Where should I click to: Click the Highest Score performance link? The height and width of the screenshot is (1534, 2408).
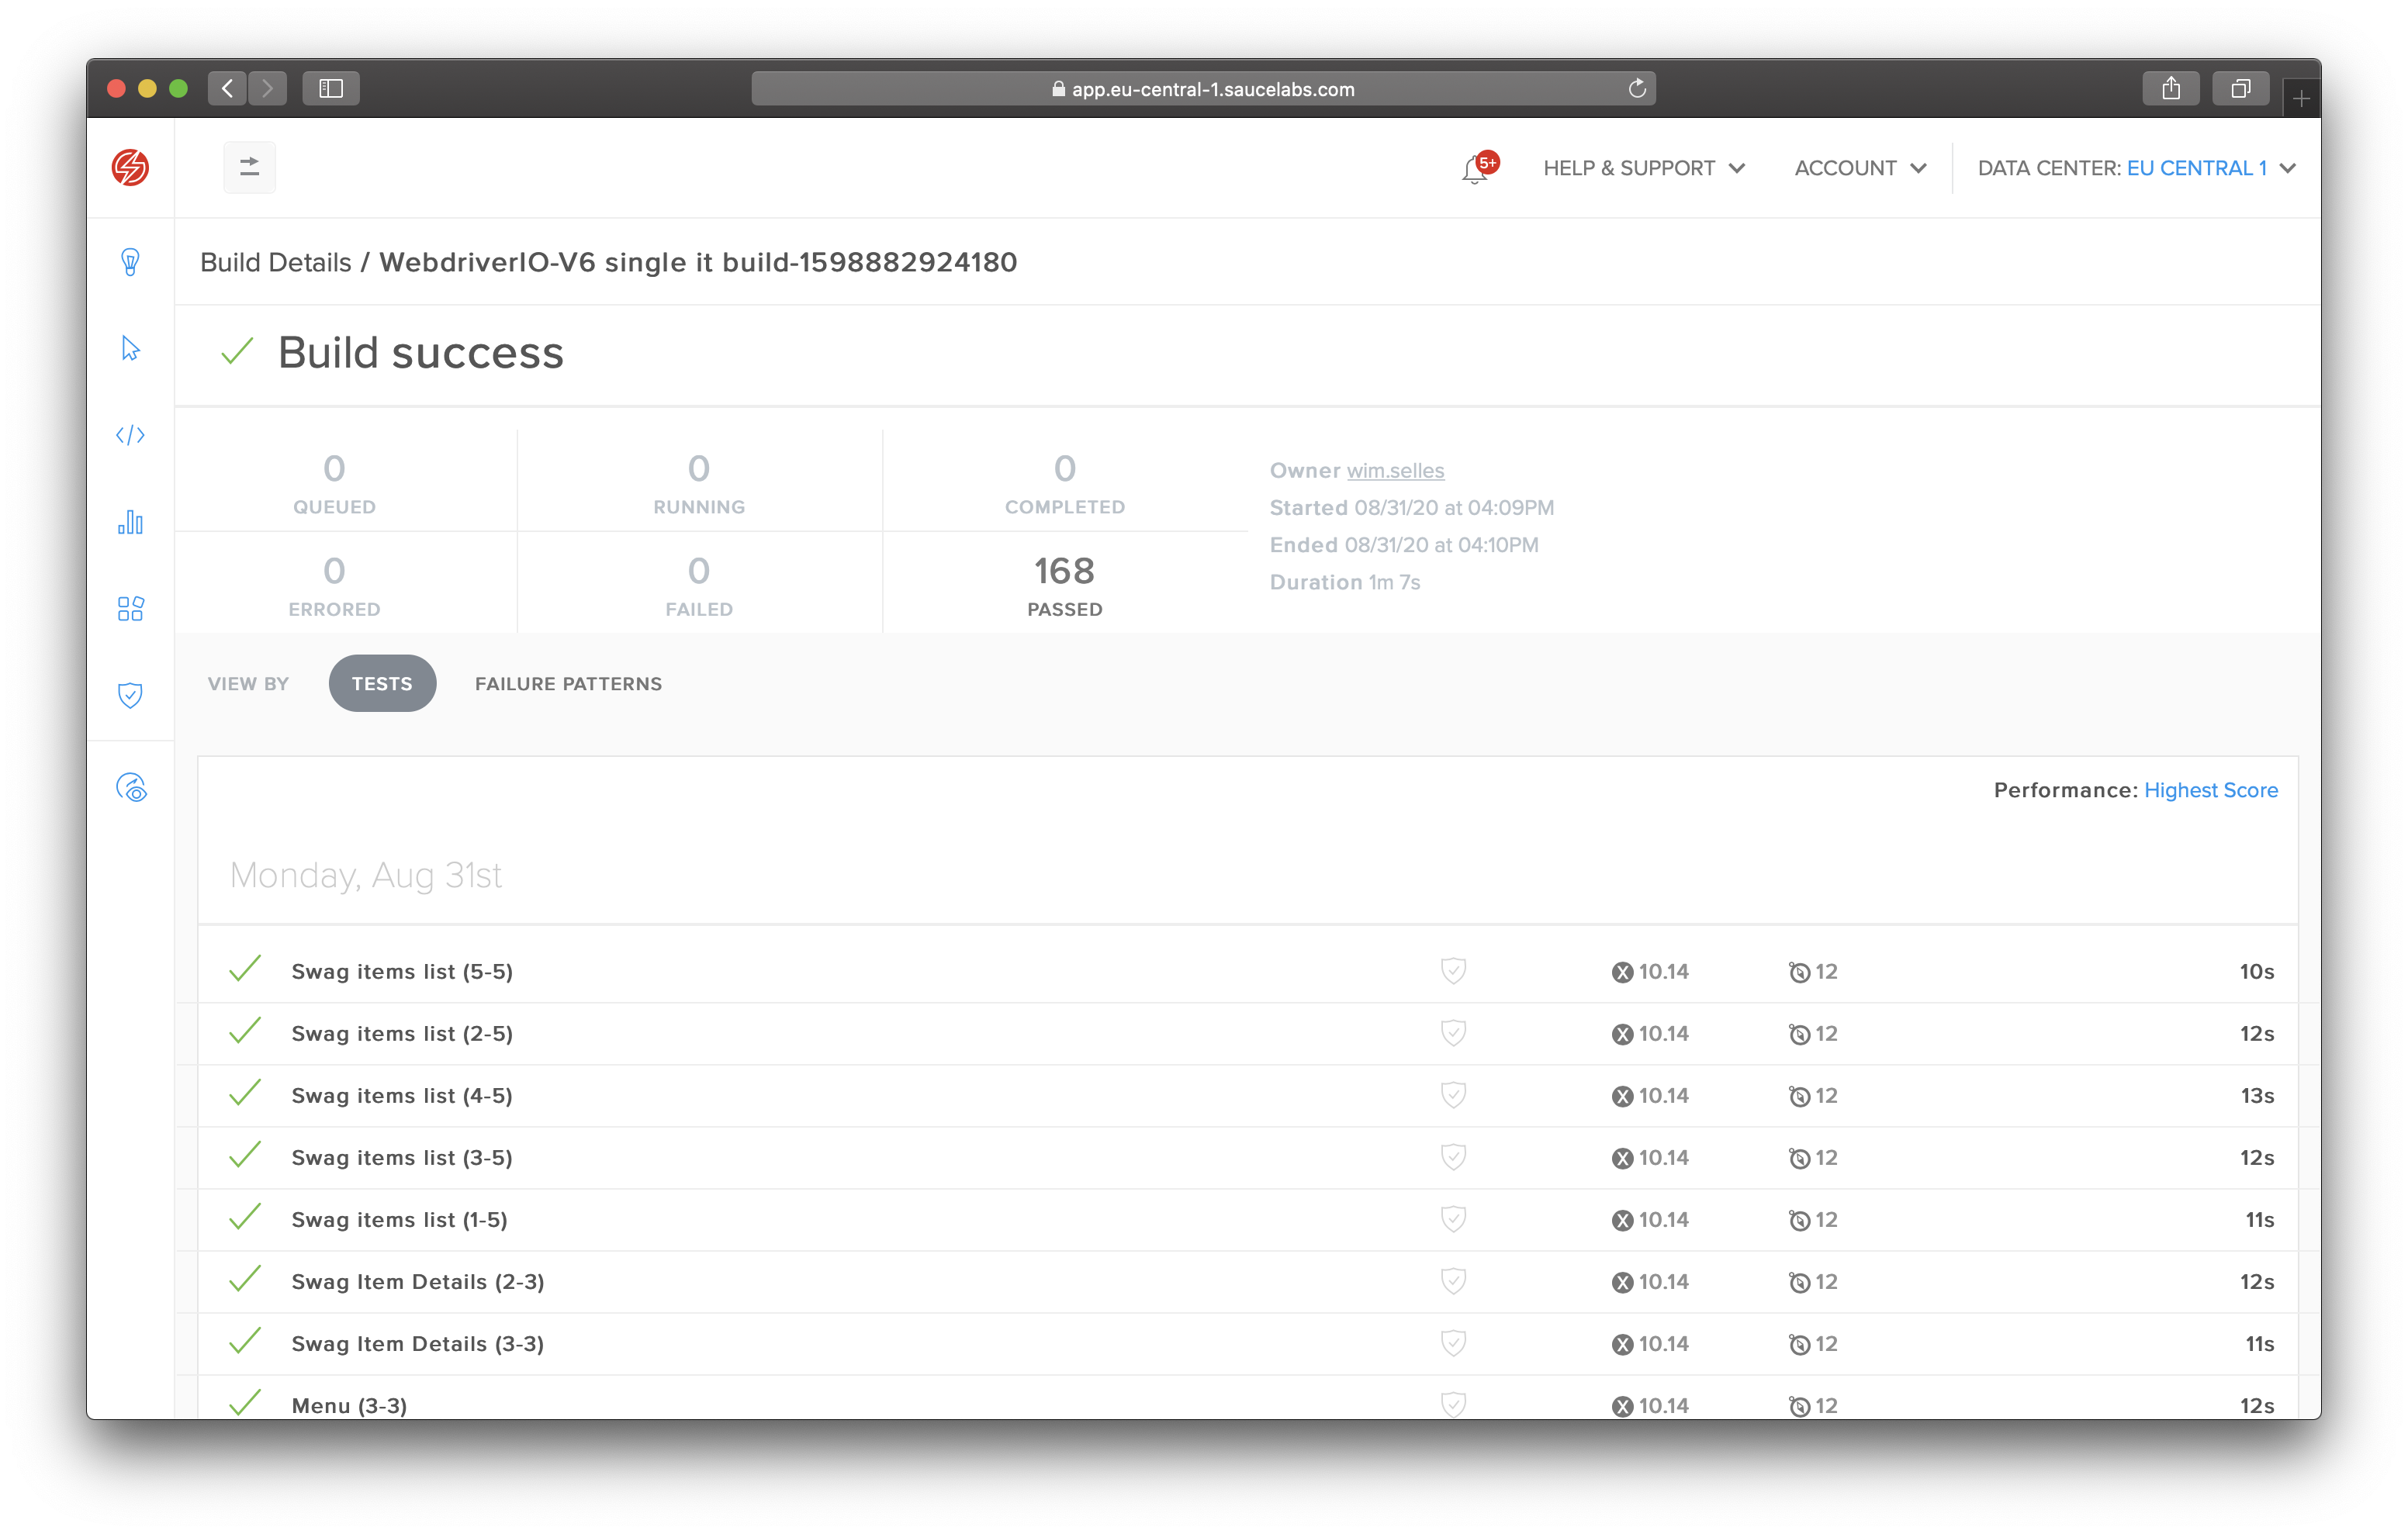[x=2210, y=790]
